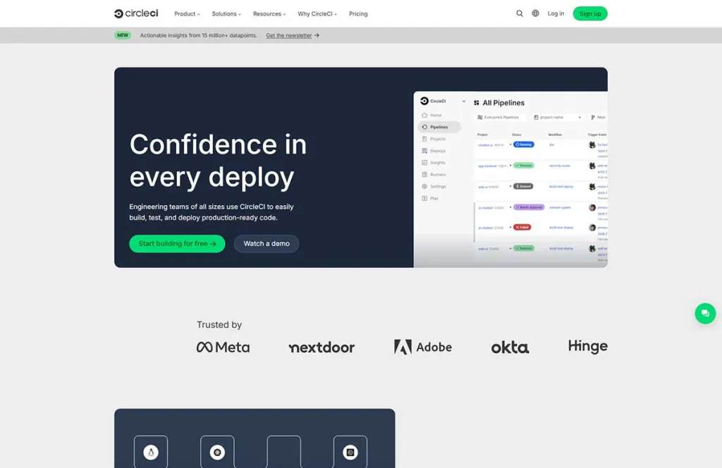Open Everyone's Pipelines filter in demo
The height and width of the screenshot is (468, 722).
point(501,117)
